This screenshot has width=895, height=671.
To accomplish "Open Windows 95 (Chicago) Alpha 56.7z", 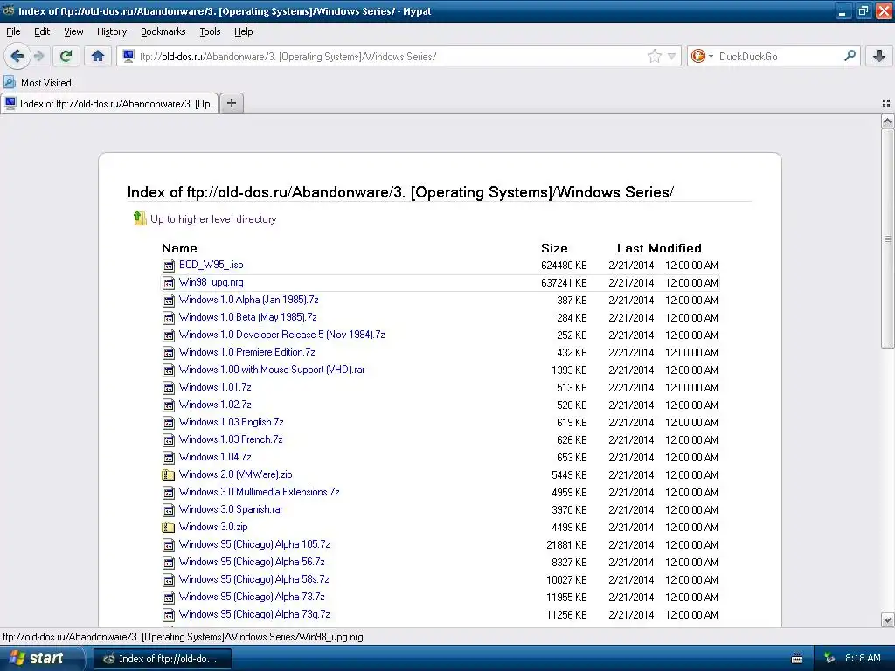I will [251, 562].
